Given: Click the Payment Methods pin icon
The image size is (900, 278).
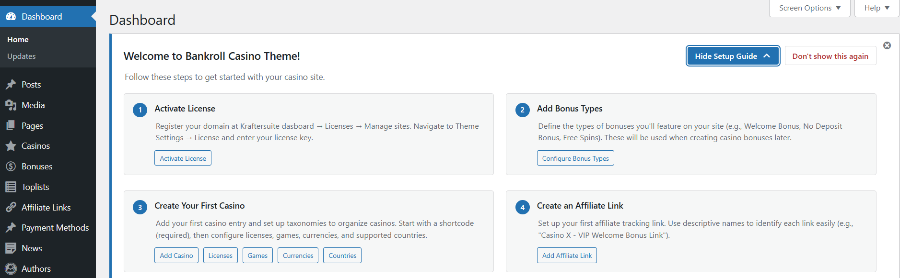Looking at the screenshot, I should coord(11,228).
